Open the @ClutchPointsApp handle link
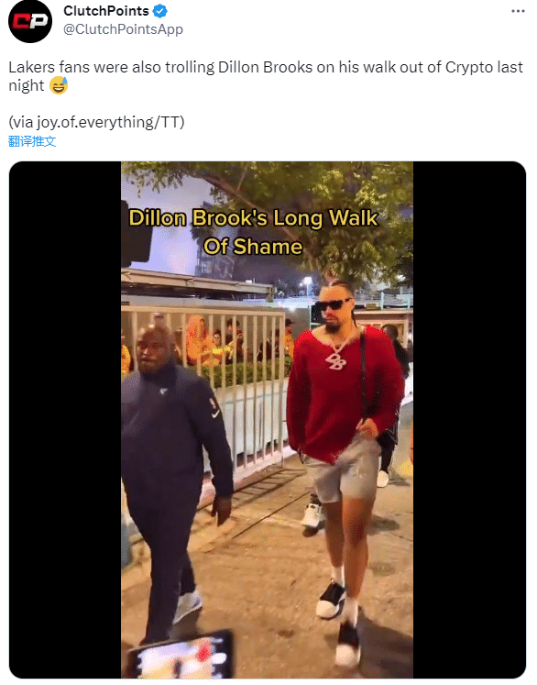537x685 pixels. coord(123,29)
